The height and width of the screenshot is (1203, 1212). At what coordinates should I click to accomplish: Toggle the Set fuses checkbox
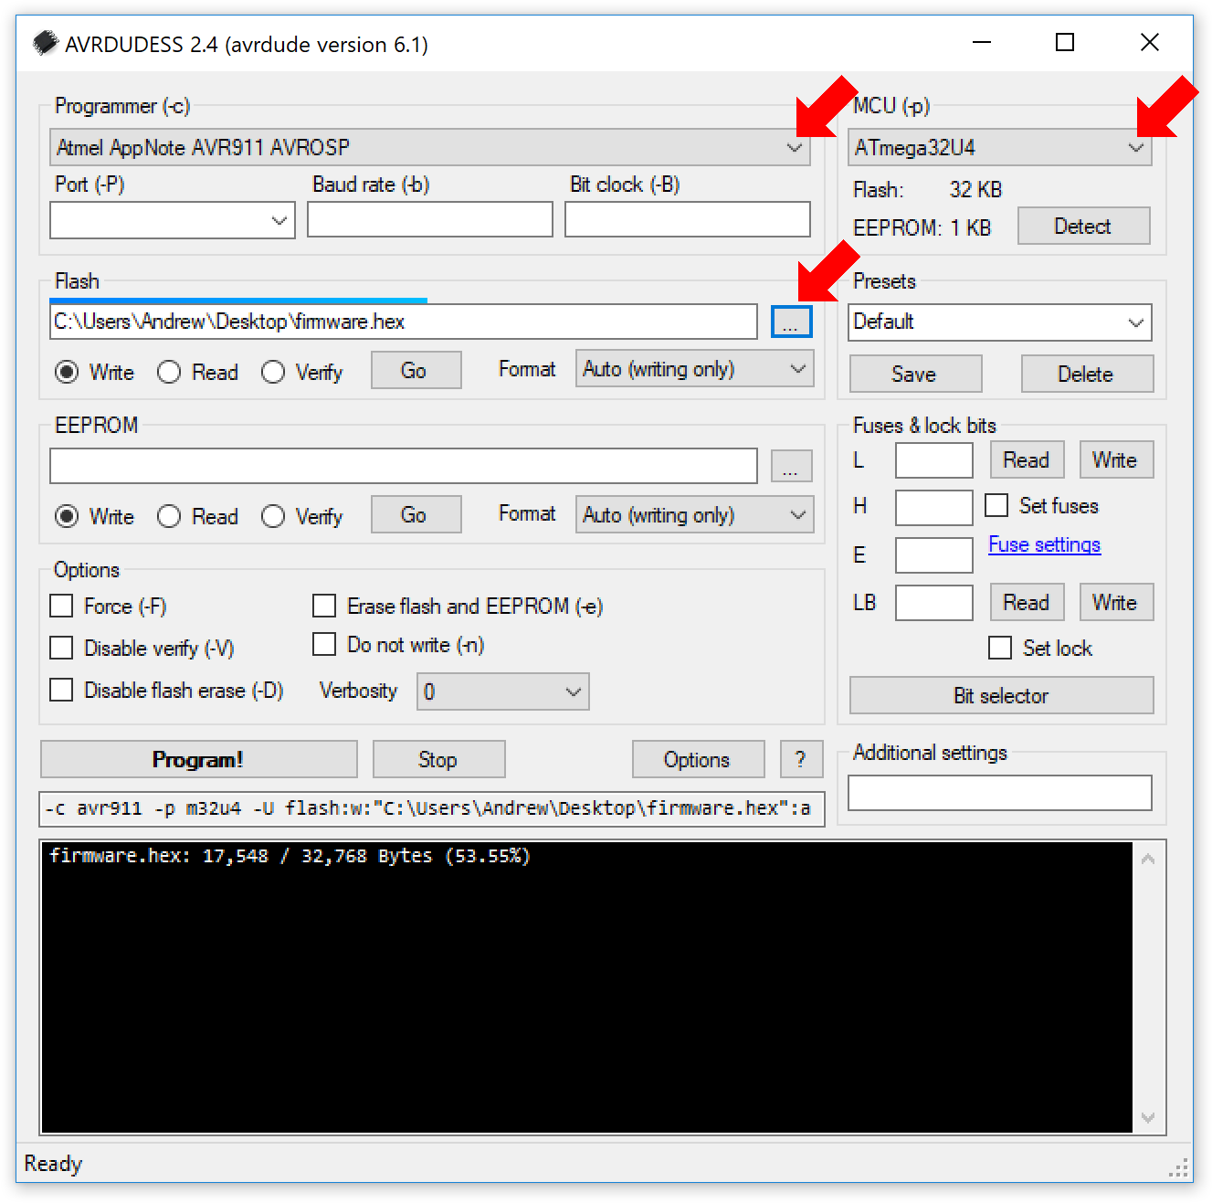pos(996,505)
